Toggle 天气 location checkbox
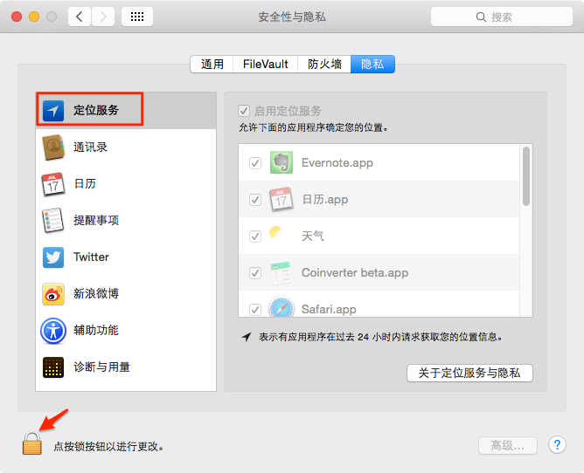This screenshot has width=584, height=473. tap(255, 236)
